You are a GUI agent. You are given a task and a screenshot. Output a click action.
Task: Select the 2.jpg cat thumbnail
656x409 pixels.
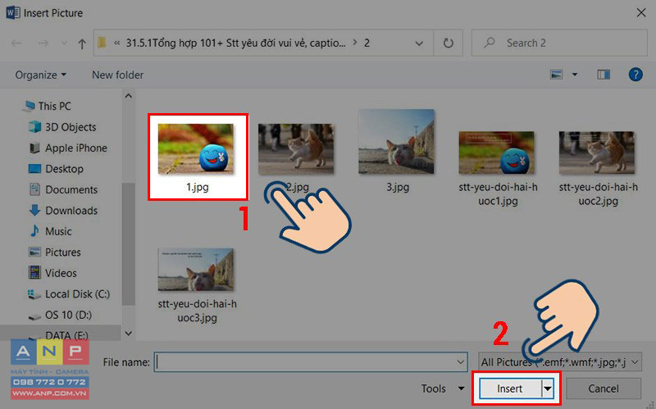click(296, 149)
